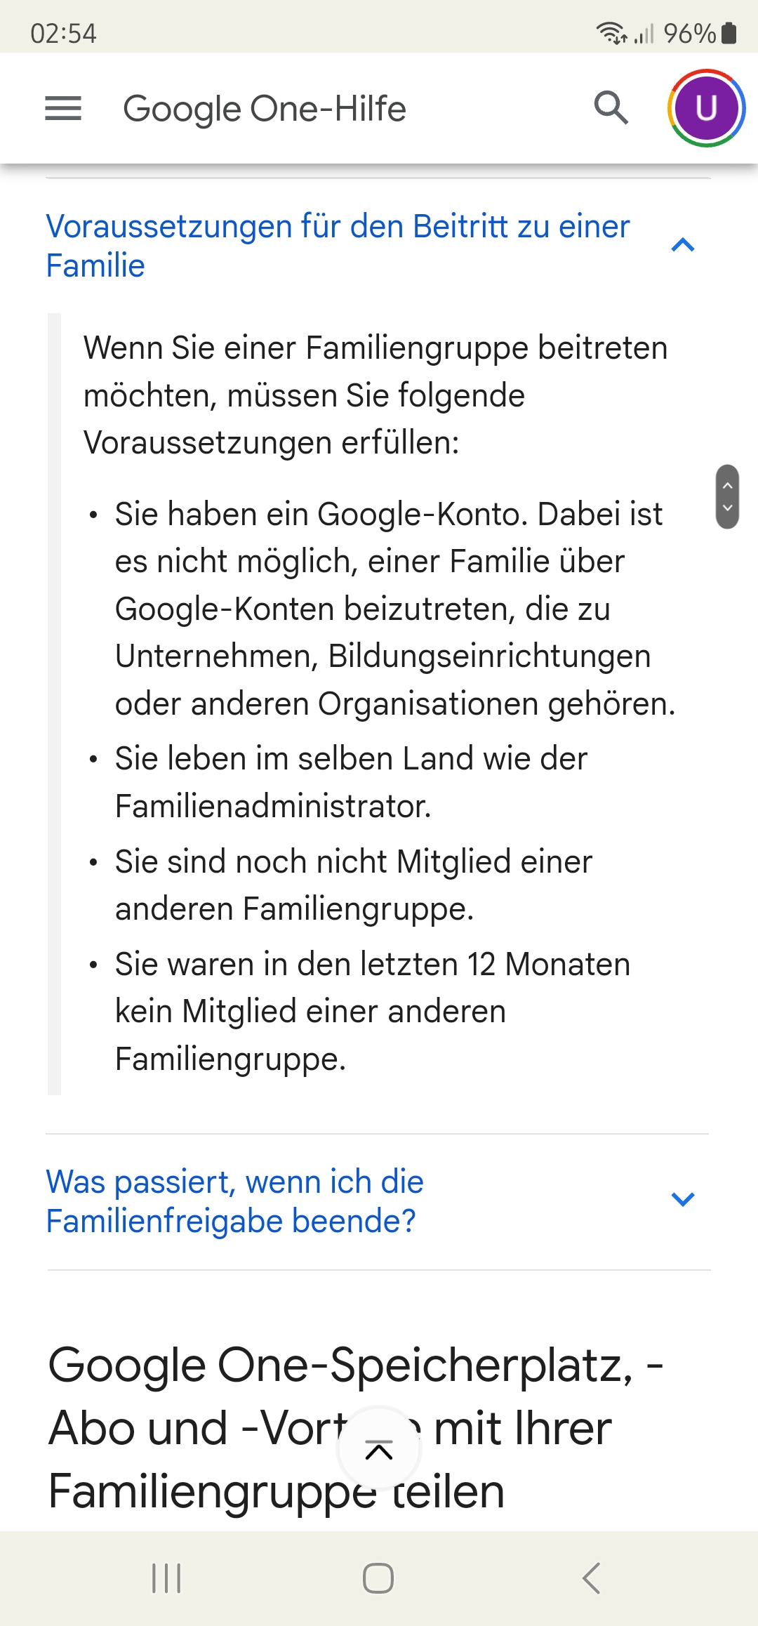The image size is (758, 1626).
Task: Tap the Android recent apps icon
Action: click(166, 1578)
